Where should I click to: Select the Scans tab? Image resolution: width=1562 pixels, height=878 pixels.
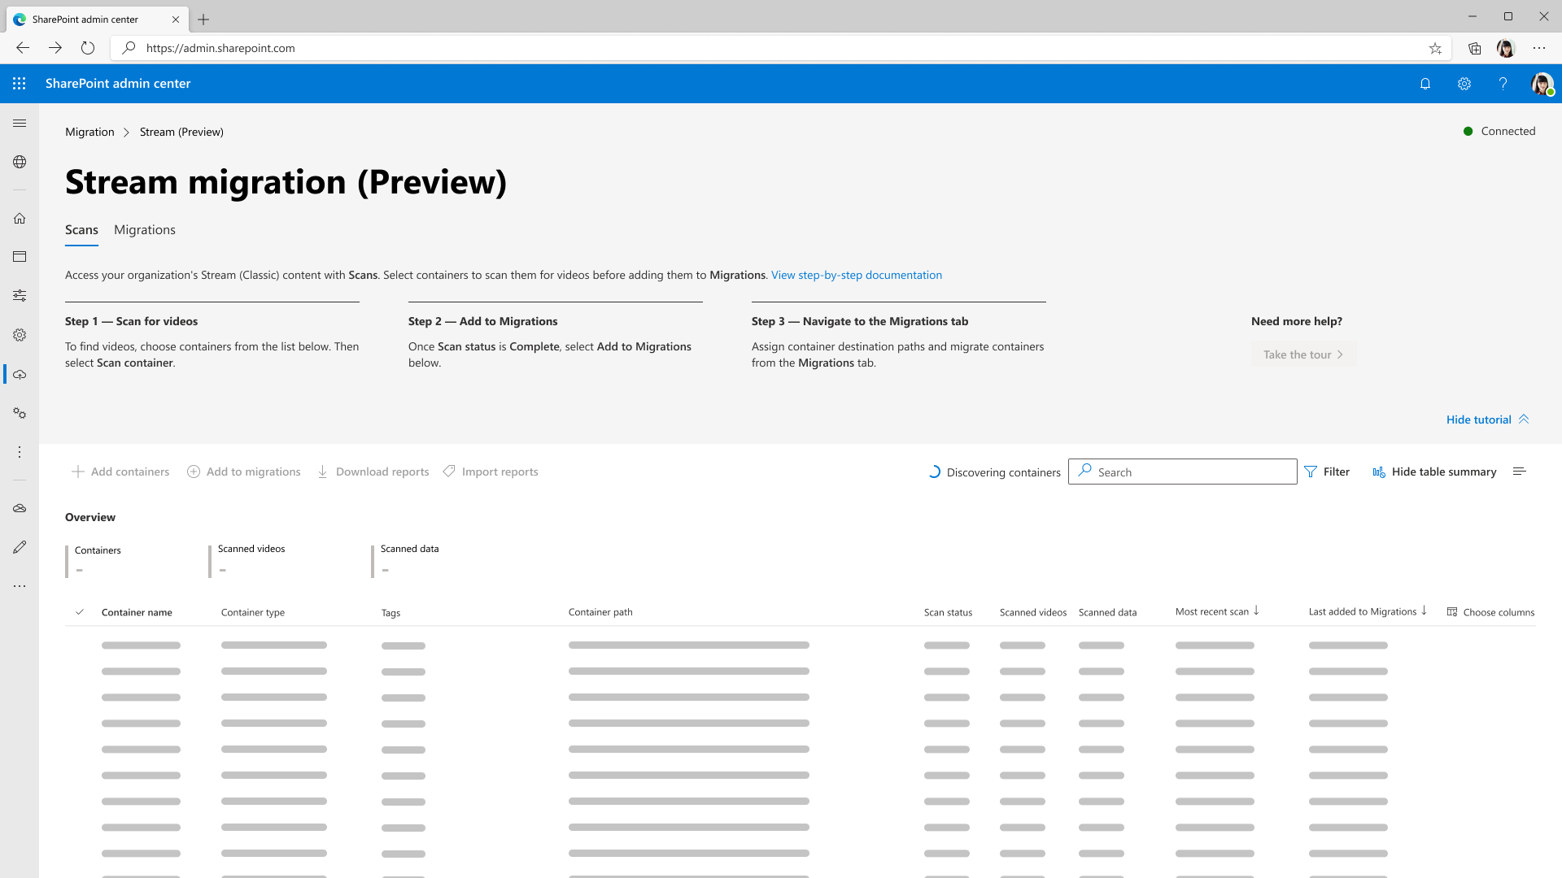click(x=81, y=229)
